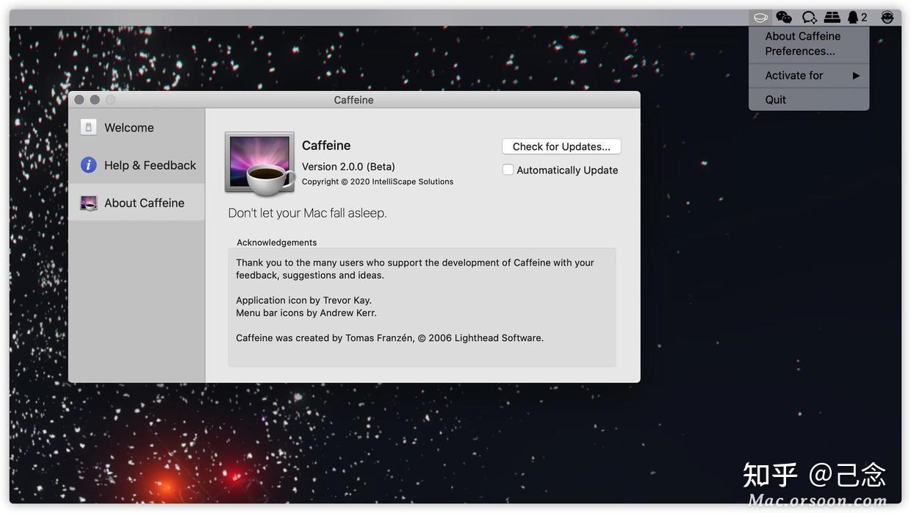Click the Caffeine coffee cup menu bar icon
Viewport: 911px width, 513px height.
760,17
